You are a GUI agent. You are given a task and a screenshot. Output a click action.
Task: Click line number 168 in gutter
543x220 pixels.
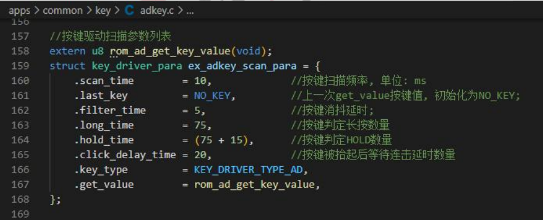click(20, 199)
